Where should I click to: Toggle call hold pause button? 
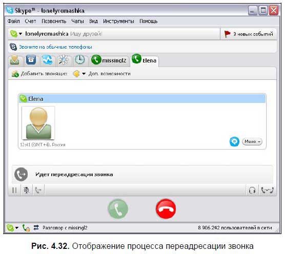point(14,190)
